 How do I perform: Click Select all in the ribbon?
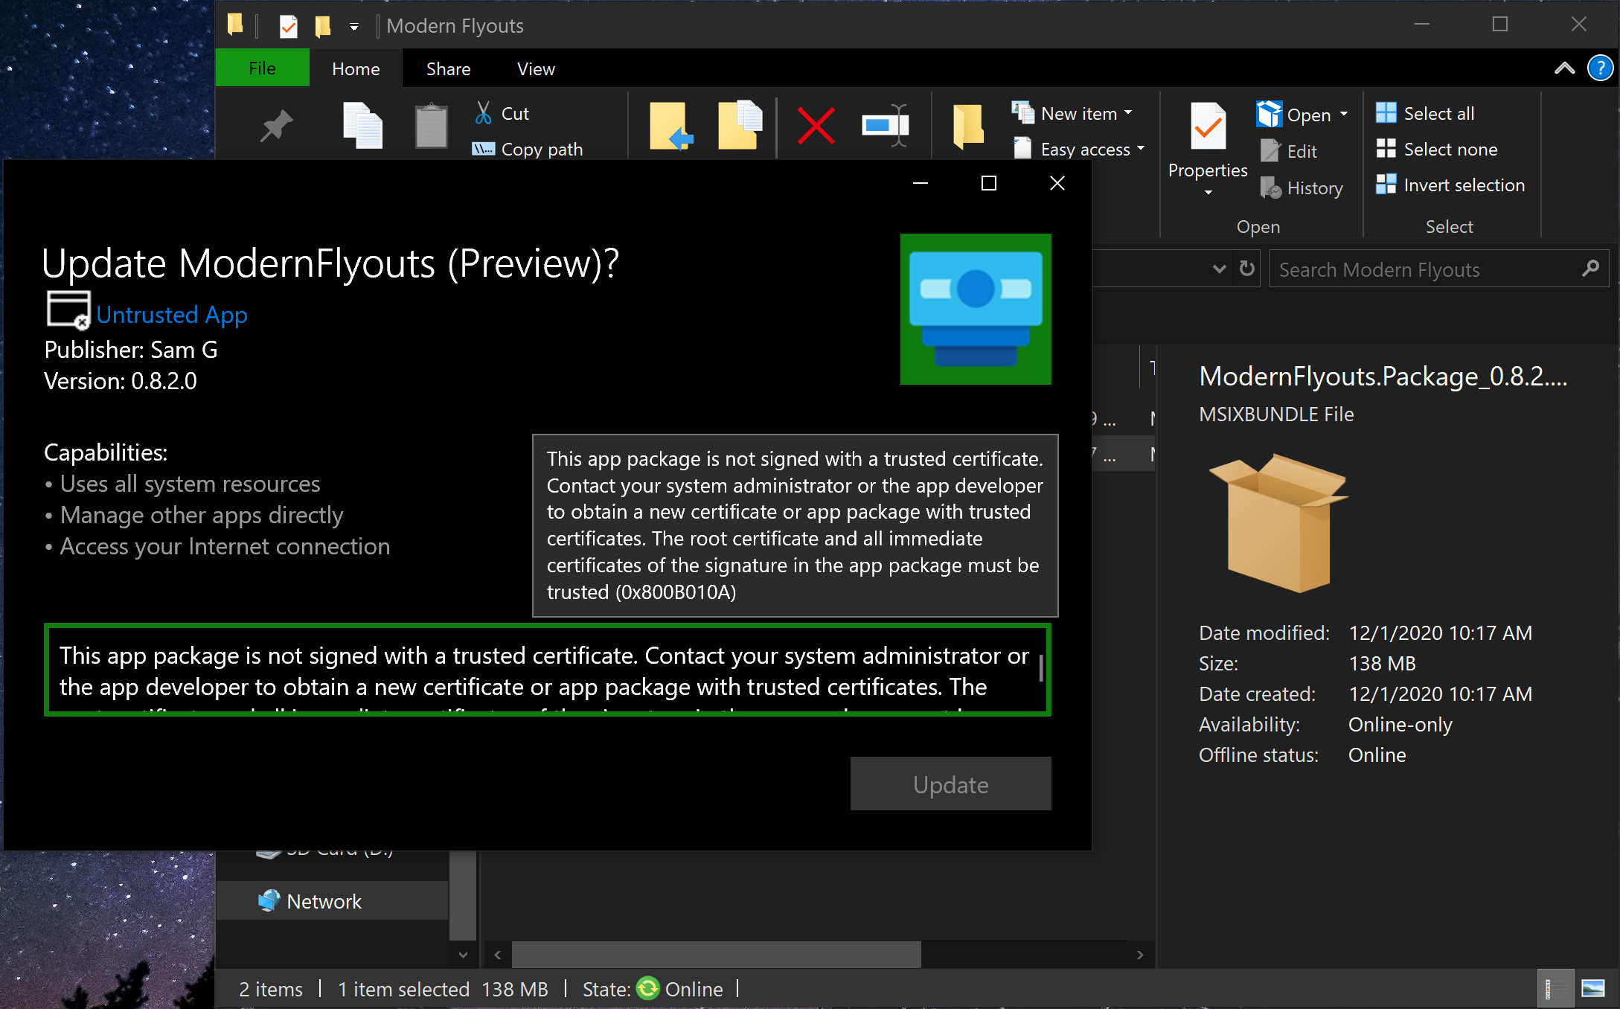pos(1425,113)
